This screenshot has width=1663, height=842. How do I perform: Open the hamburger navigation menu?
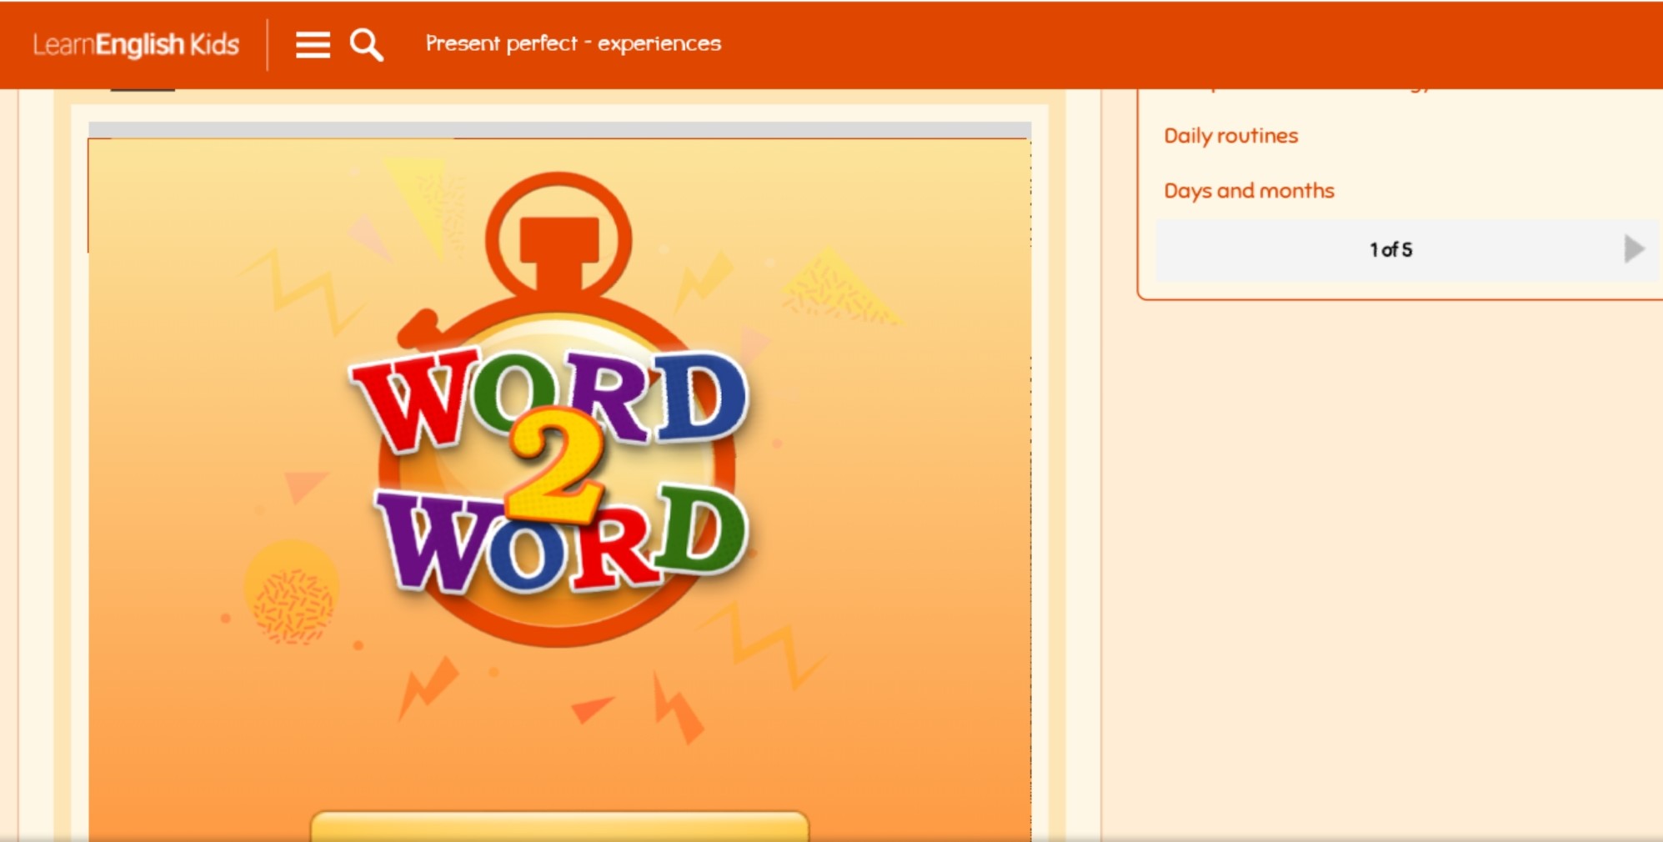tap(313, 44)
